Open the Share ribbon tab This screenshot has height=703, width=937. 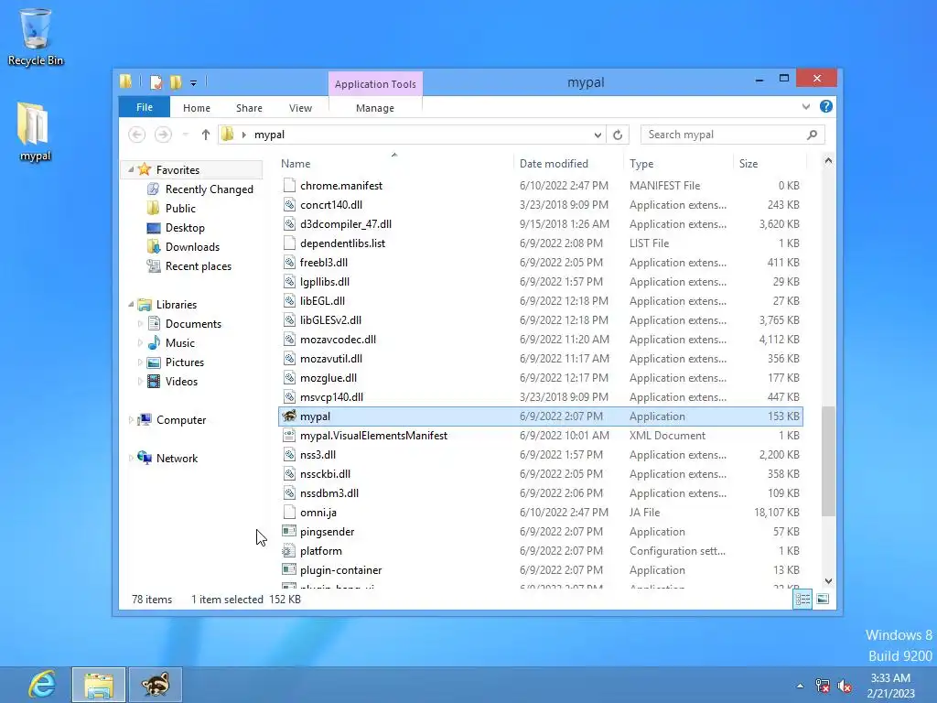click(249, 108)
